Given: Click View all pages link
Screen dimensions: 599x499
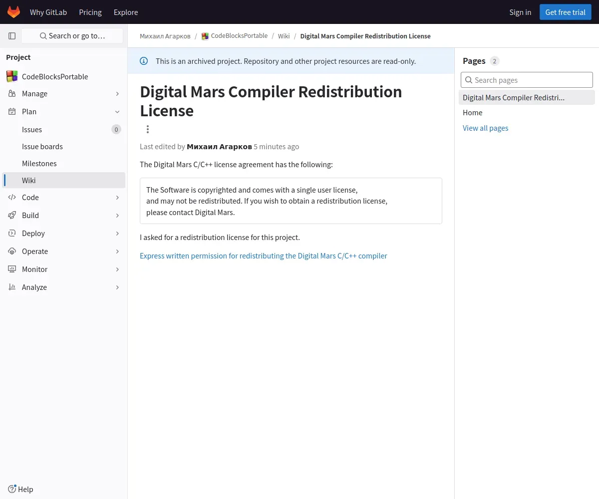Looking at the screenshot, I should [x=485, y=128].
